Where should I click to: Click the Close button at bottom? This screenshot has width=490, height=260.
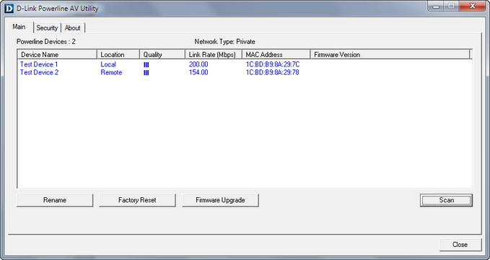(460, 245)
